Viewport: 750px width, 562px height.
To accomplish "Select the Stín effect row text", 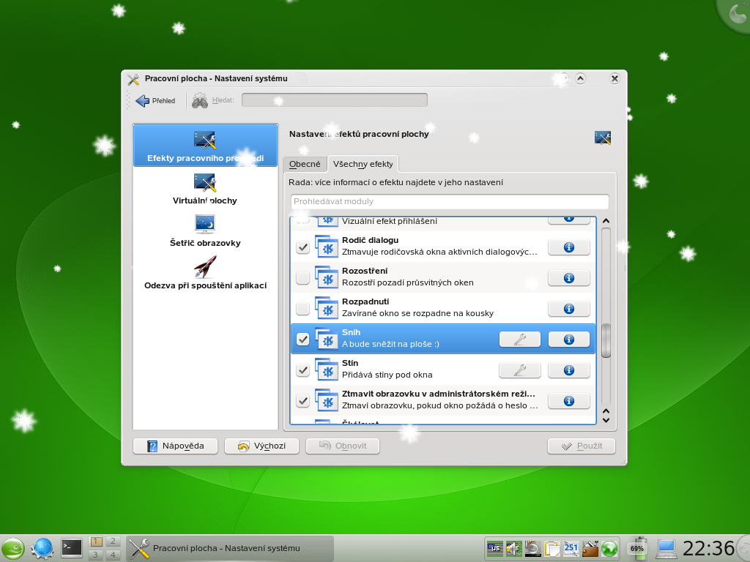I will [387, 369].
